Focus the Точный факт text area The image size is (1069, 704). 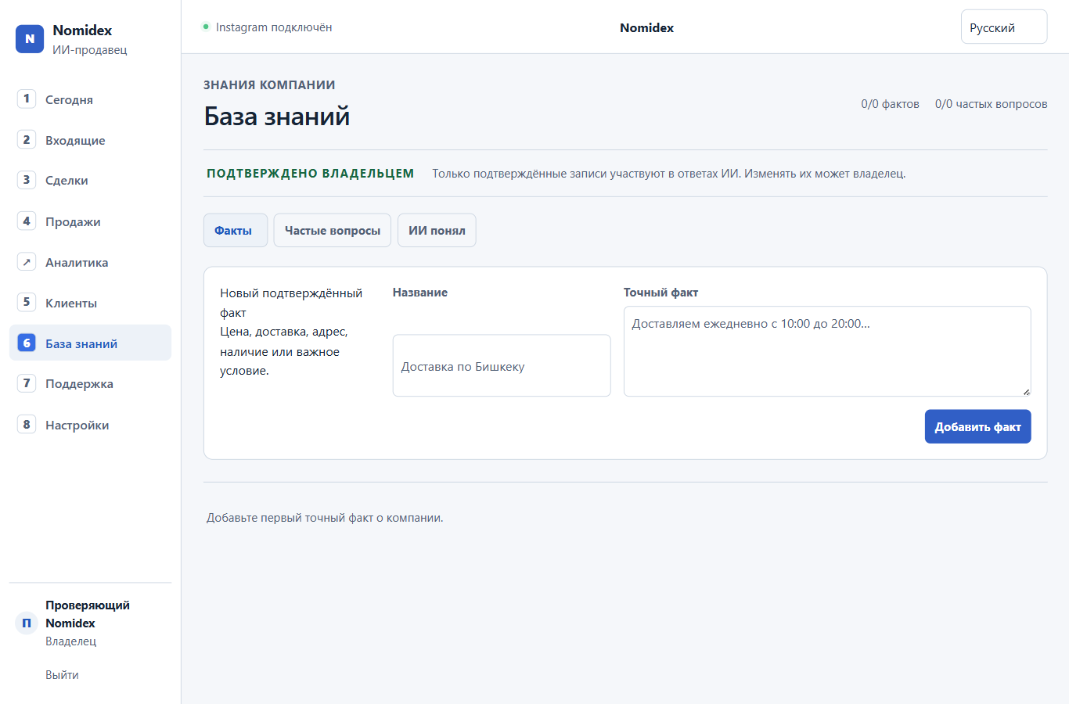tap(827, 351)
